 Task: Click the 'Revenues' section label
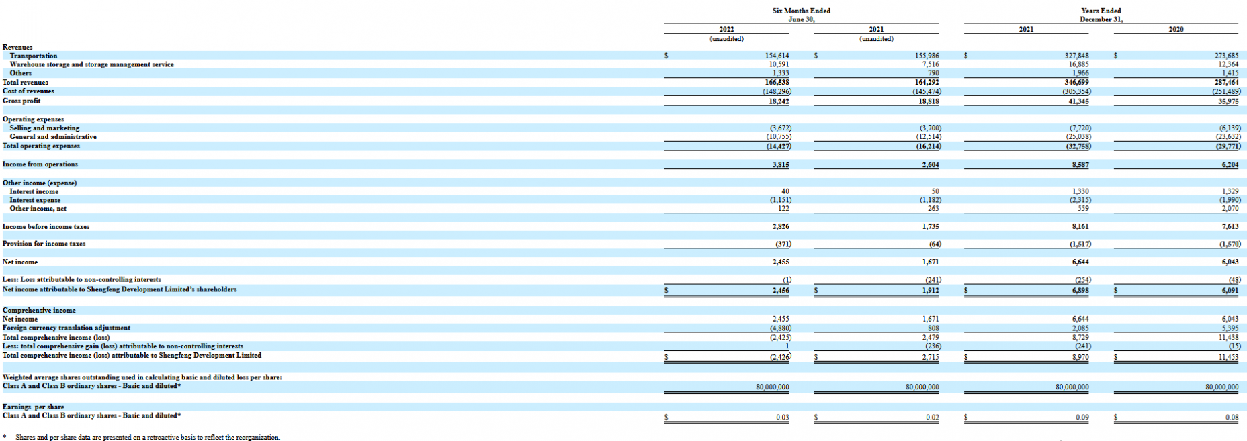17,47
